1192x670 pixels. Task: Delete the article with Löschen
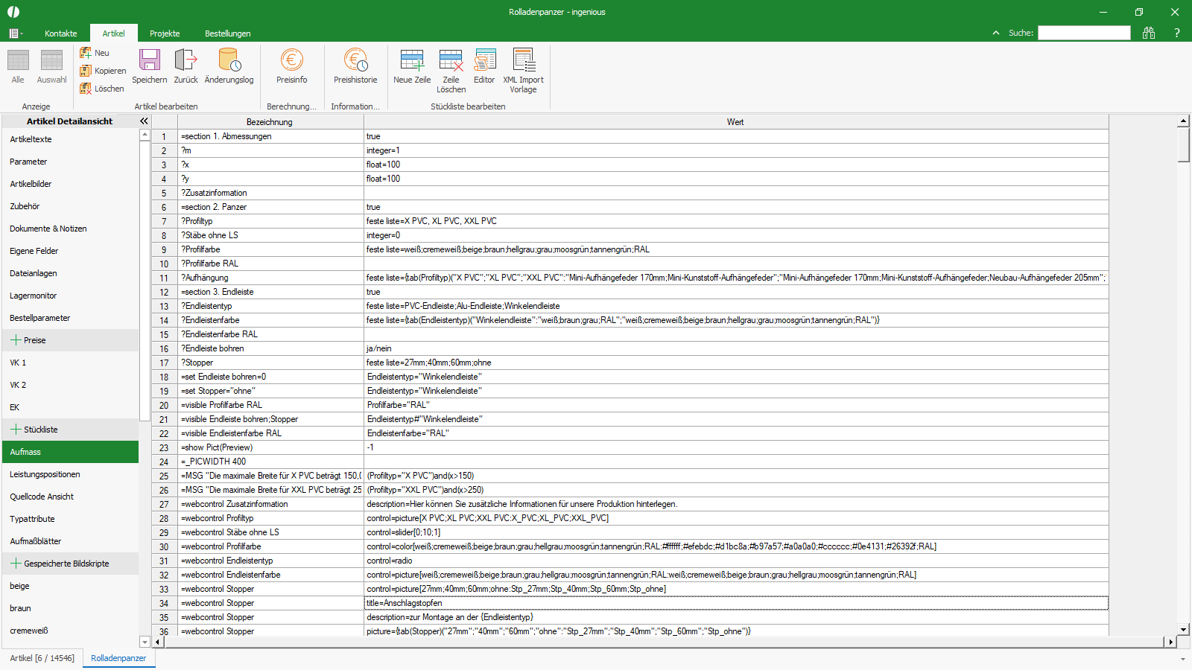pos(102,89)
